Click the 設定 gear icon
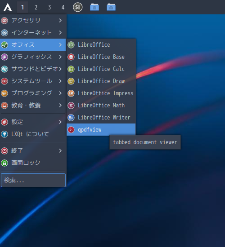The width and height of the screenshot is (225, 247). (4, 122)
